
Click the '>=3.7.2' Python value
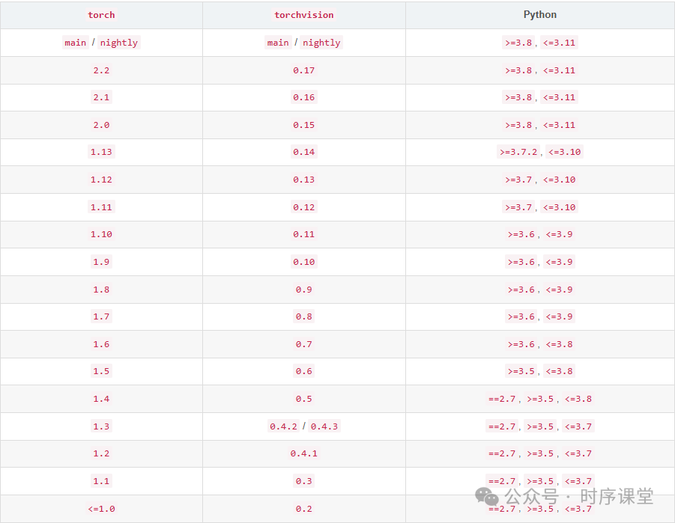(x=518, y=152)
